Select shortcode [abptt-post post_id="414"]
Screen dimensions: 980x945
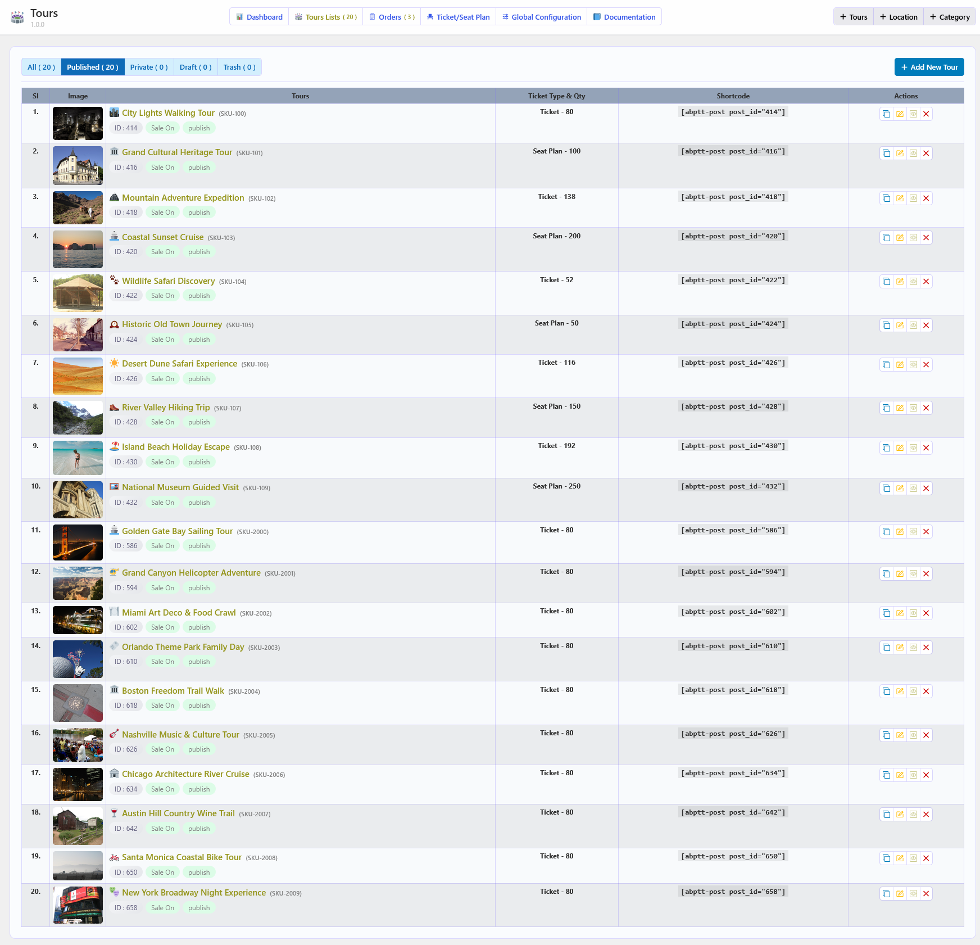(733, 112)
